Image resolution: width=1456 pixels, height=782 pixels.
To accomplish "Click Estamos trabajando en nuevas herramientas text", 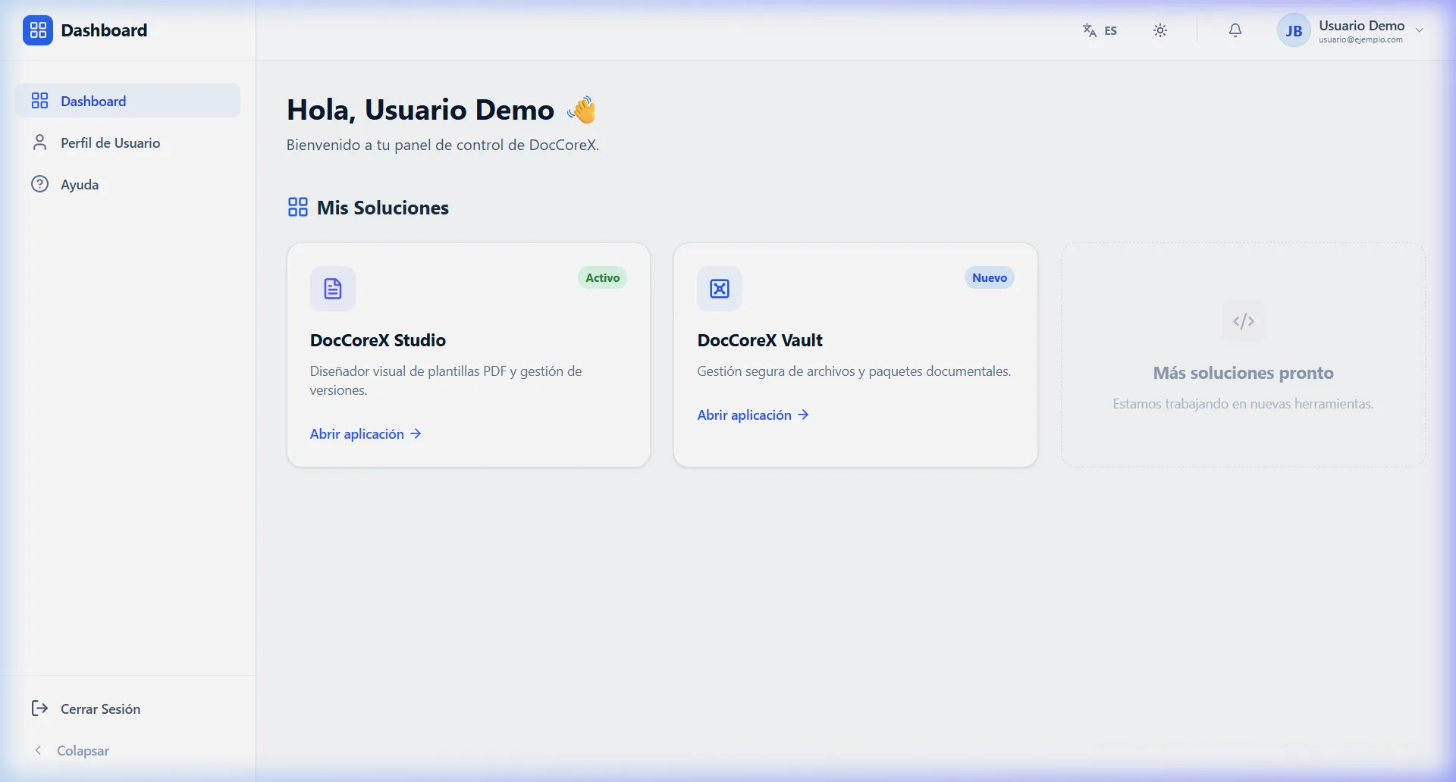I will point(1244,404).
